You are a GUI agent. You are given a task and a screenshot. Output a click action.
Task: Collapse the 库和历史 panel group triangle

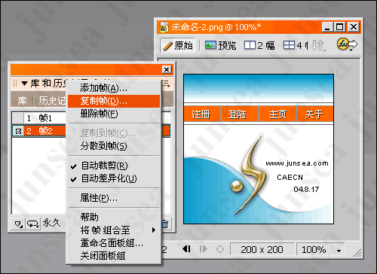[x=24, y=84]
